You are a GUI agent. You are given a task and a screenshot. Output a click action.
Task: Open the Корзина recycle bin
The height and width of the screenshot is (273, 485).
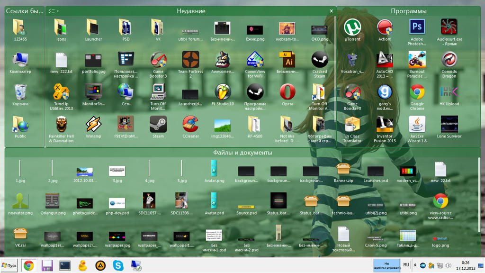pyautogui.click(x=20, y=95)
